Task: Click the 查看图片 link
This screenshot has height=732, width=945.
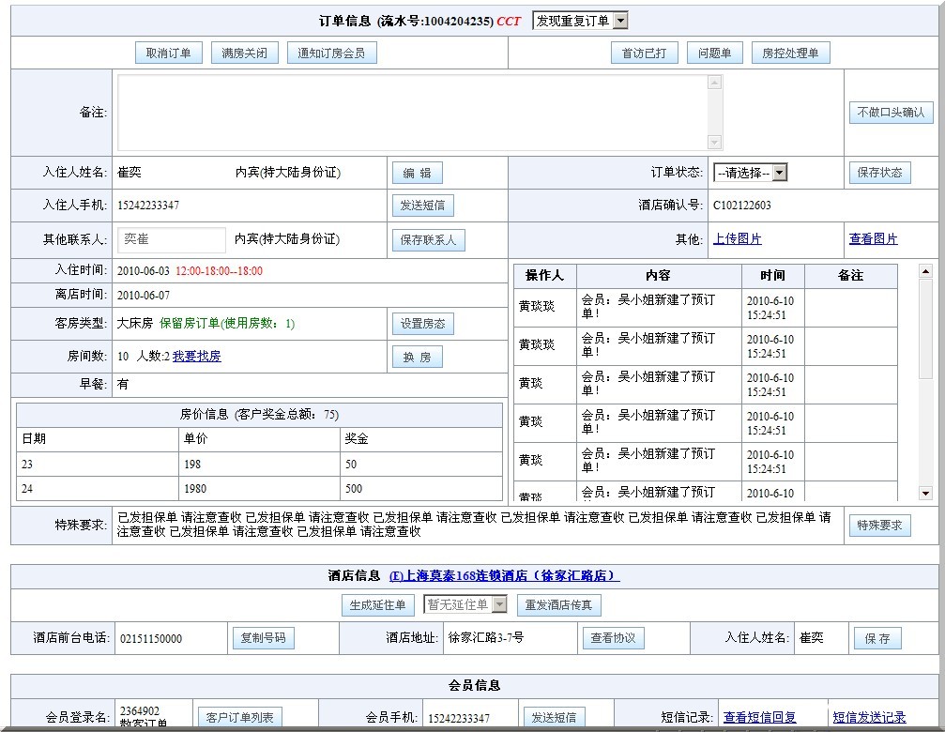Action: pyautogui.click(x=874, y=239)
